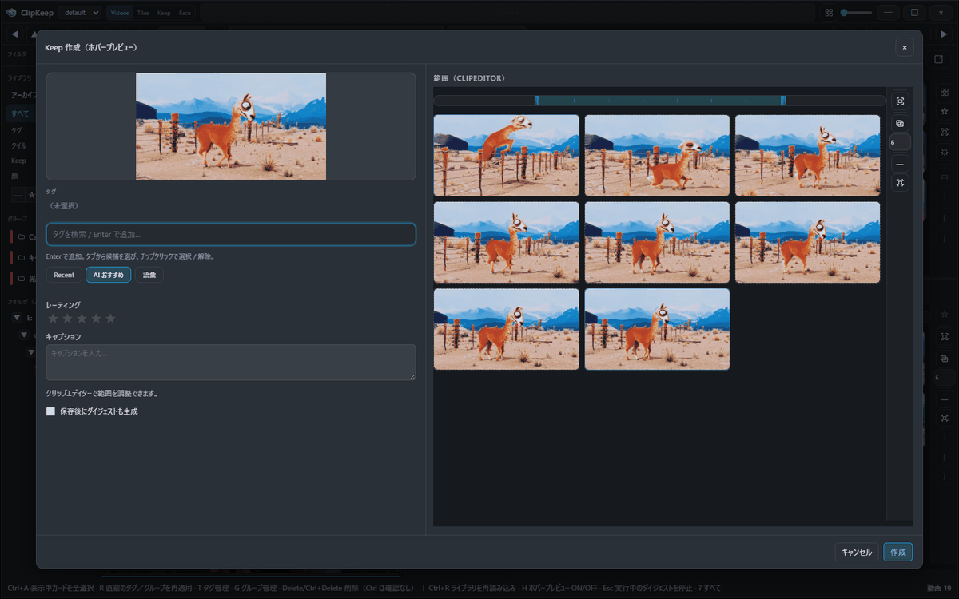The image size is (959, 599).
Task: Click the thumbnail size slider in title bar
Action: [856, 13]
